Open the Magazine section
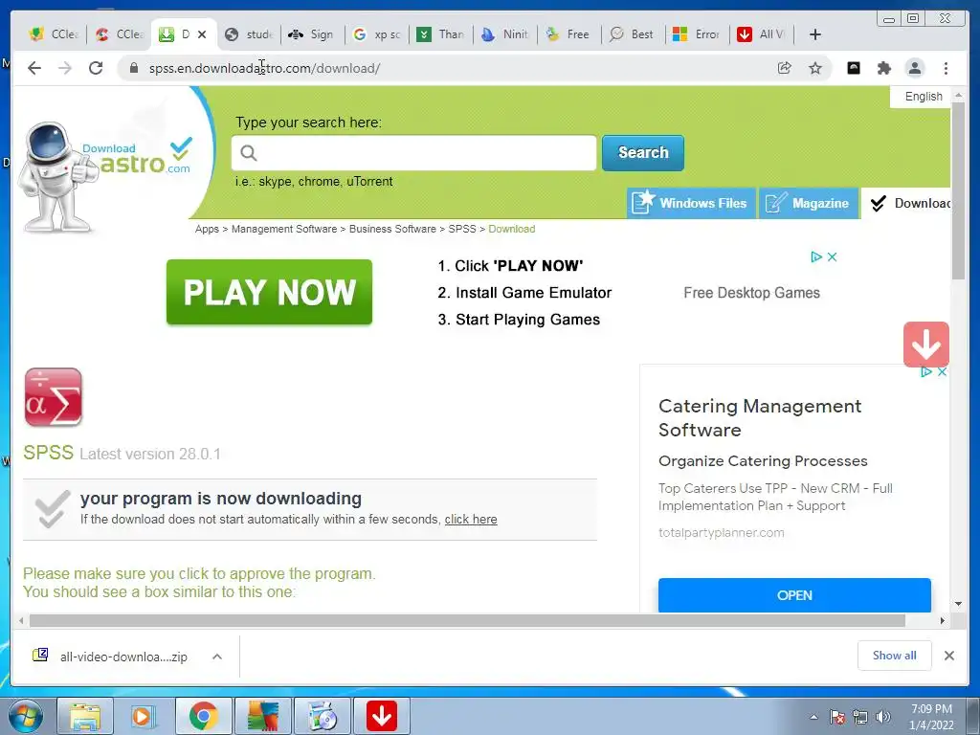 [808, 203]
